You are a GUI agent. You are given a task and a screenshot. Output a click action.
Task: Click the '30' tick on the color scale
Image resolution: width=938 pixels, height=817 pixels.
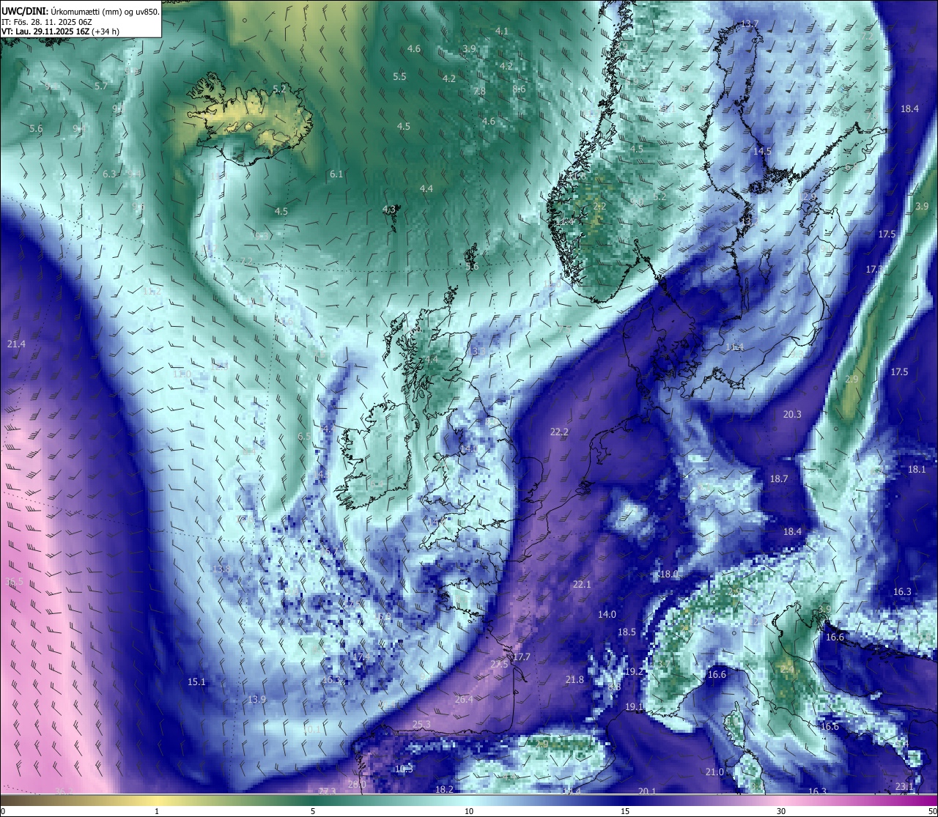coord(781,811)
